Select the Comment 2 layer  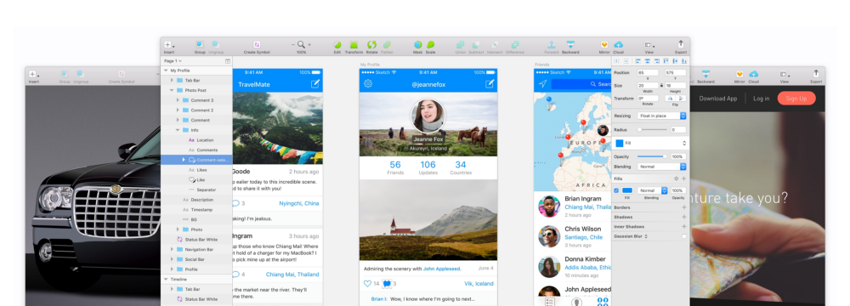pos(196,110)
